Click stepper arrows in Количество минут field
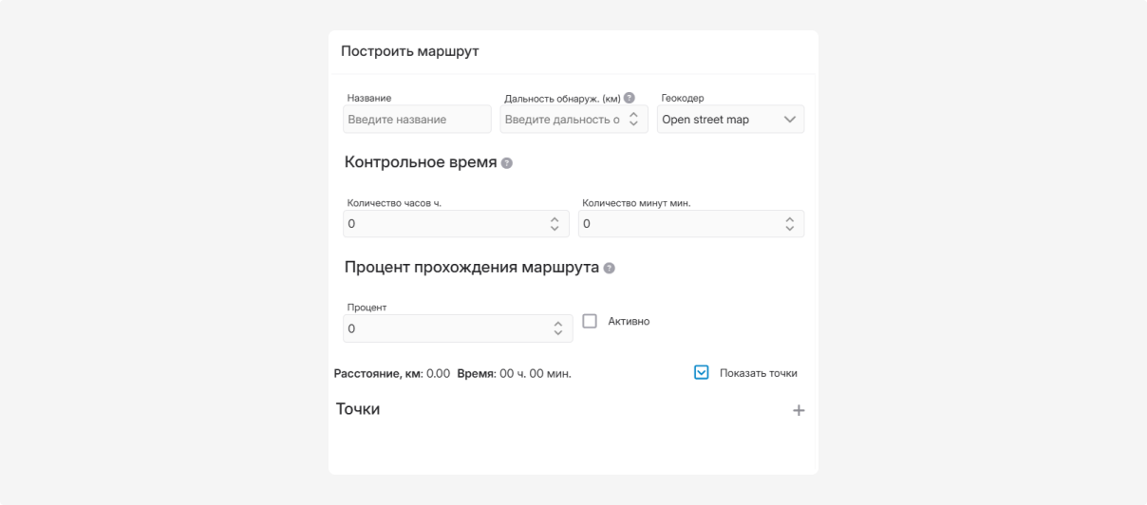Image resolution: width=1147 pixels, height=505 pixels. click(x=789, y=224)
